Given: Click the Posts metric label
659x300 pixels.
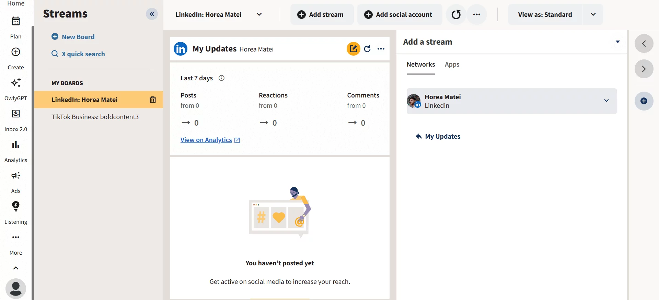Looking at the screenshot, I should (188, 95).
